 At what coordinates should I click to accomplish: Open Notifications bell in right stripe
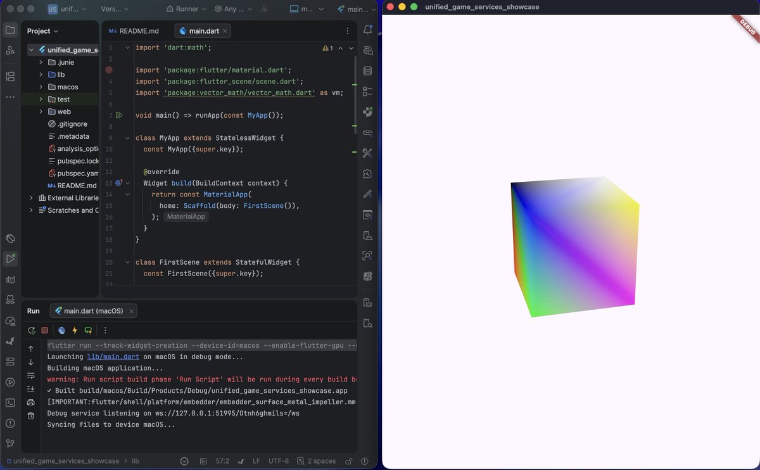368,30
